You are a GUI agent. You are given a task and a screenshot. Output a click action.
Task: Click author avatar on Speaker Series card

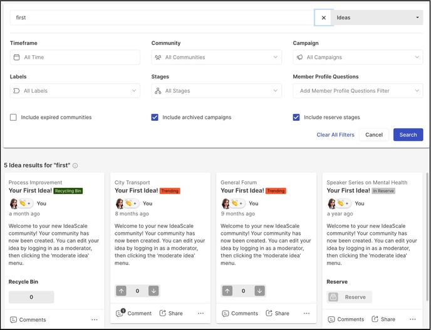point(332,204)
